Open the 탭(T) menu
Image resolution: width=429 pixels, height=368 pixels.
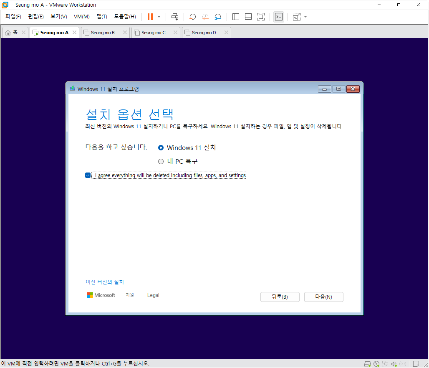click(102, 17)
